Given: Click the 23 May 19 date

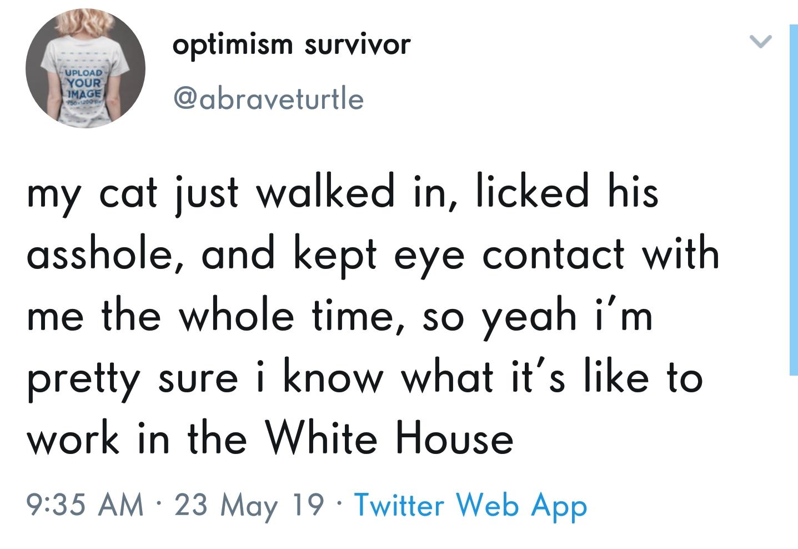Looking at the screenshot, I should click(x=249, y=505).
